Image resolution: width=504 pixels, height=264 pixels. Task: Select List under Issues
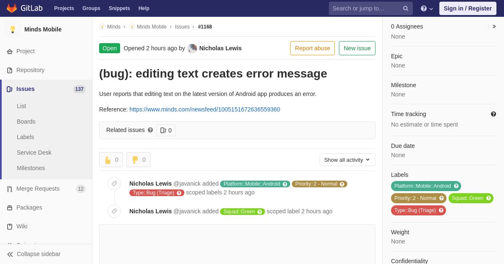click(21, 106)
